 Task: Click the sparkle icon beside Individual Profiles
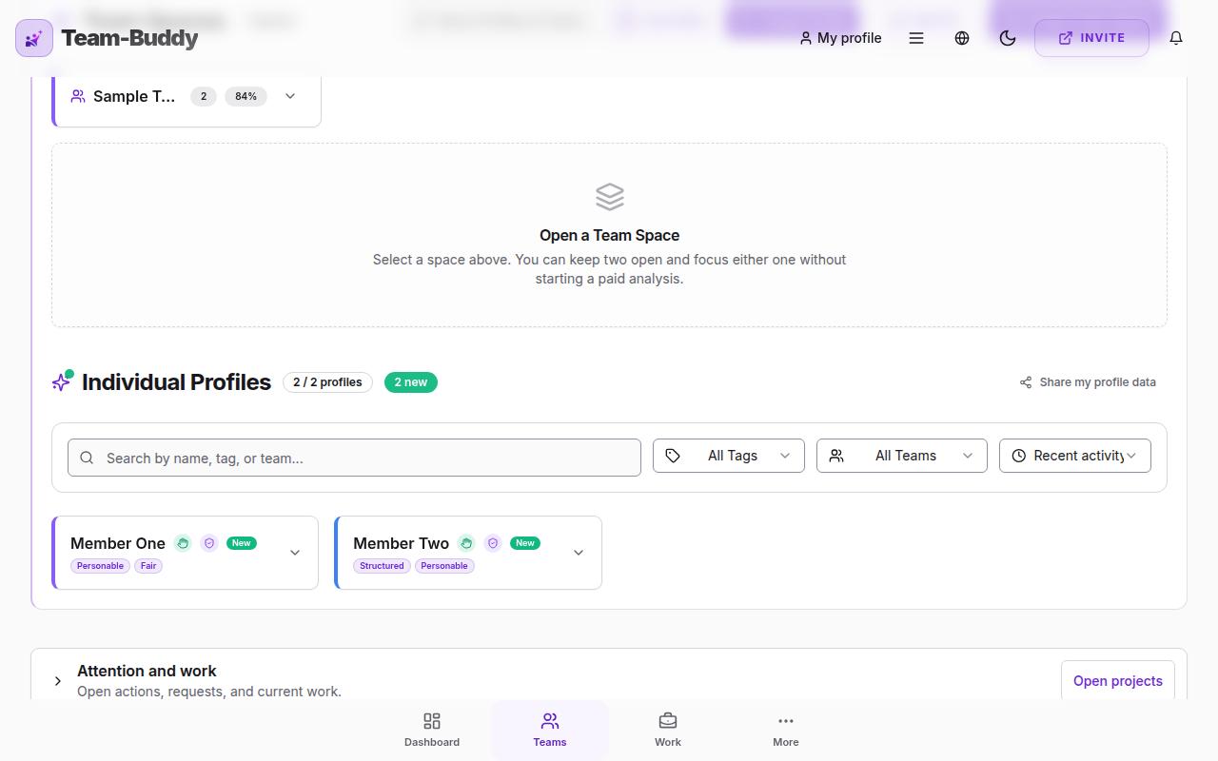click(62, 381)
